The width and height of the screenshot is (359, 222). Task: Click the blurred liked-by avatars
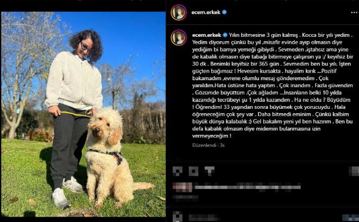tap(182, 187)
